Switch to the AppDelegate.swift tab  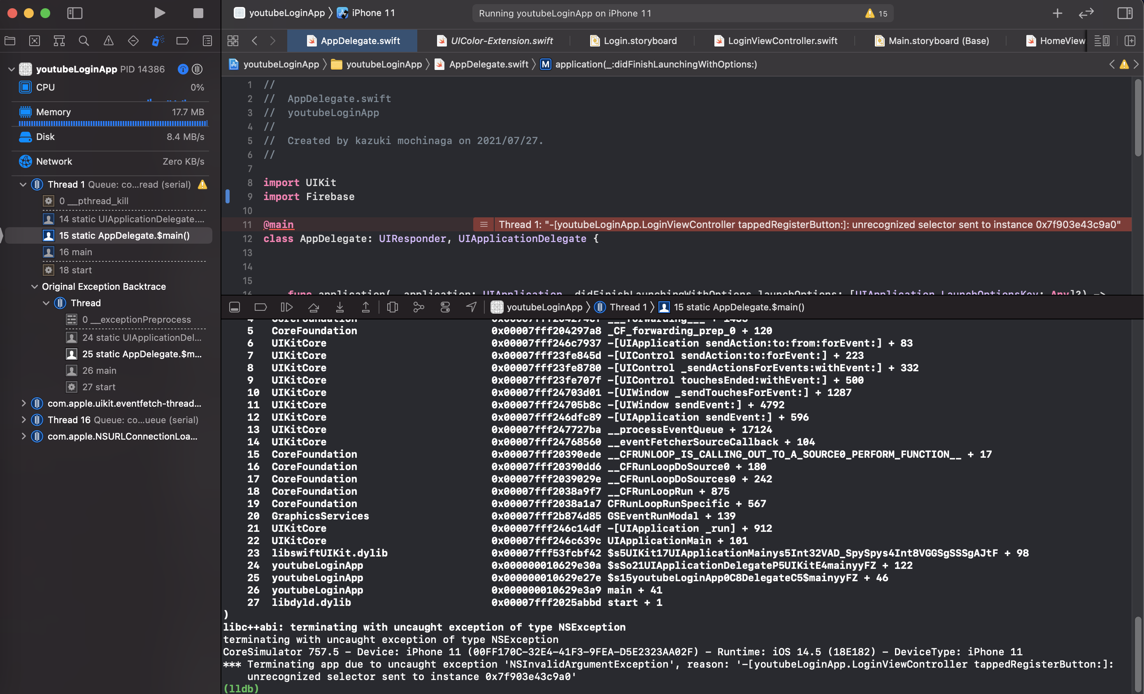tap(352, 41)
